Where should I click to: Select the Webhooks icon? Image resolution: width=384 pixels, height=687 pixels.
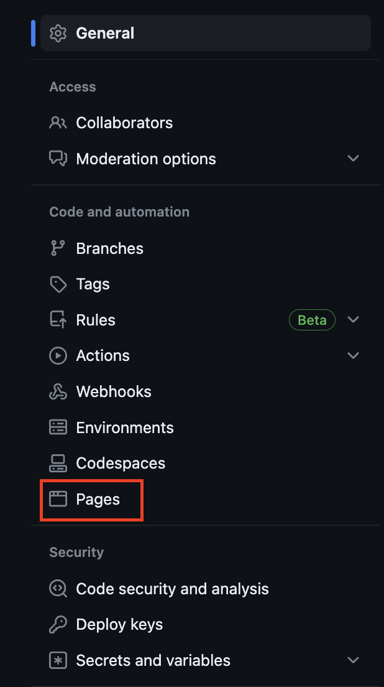(x=58, y=391)
